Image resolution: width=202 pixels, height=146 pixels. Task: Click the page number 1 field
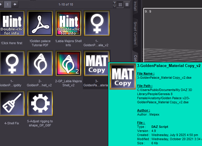point(7,4)
